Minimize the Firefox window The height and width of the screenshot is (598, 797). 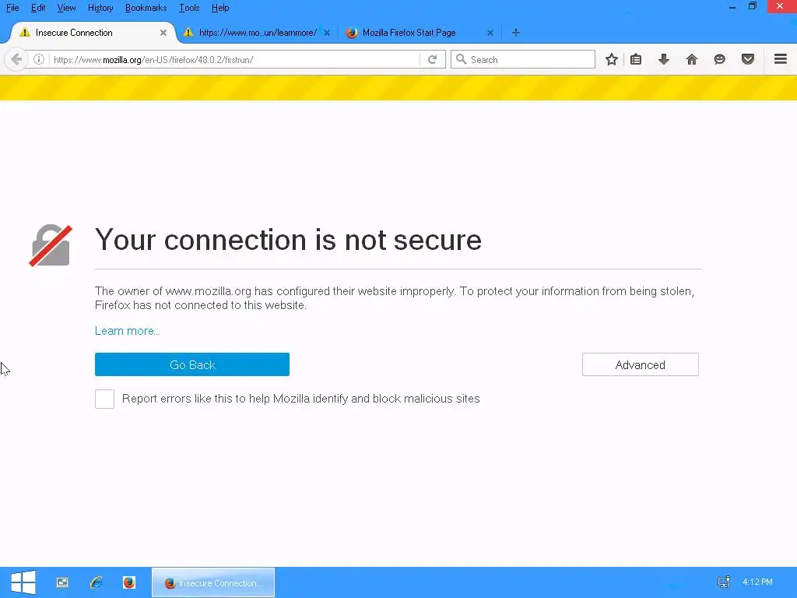click(732, 7)
